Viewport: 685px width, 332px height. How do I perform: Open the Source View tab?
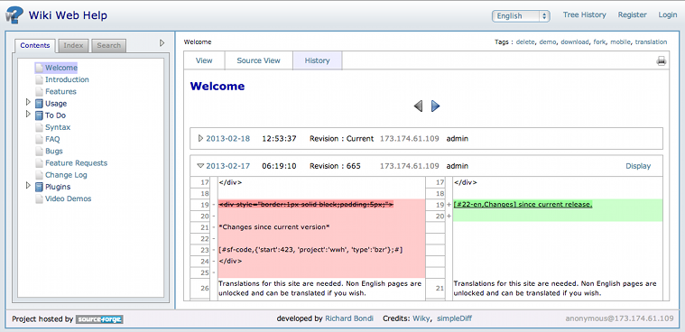[x=259, y=60]
